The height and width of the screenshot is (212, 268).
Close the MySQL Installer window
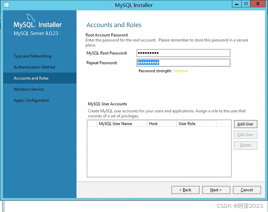(x=258, y=4)
